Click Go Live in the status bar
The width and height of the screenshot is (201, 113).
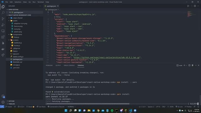tap(179, 107)
